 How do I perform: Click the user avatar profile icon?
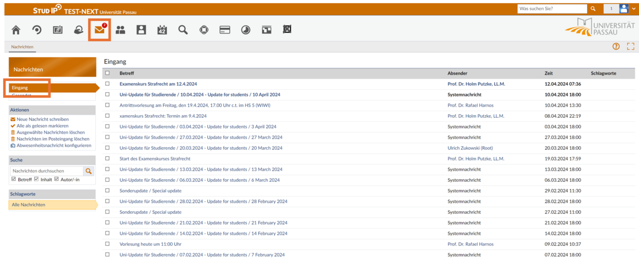[624, 9]
